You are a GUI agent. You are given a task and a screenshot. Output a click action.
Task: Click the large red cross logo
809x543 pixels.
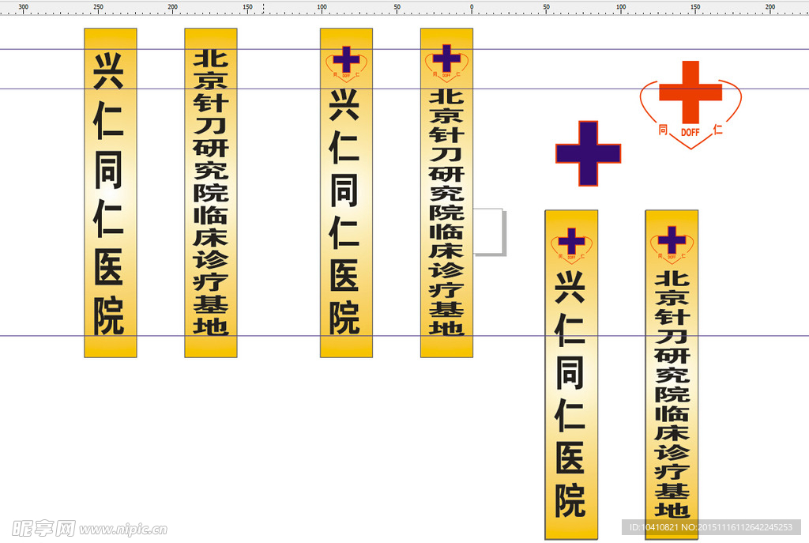[690, 91]
